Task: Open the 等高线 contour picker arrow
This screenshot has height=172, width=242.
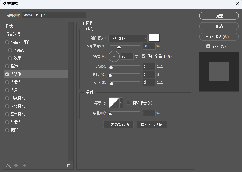Action: point(121,103)
